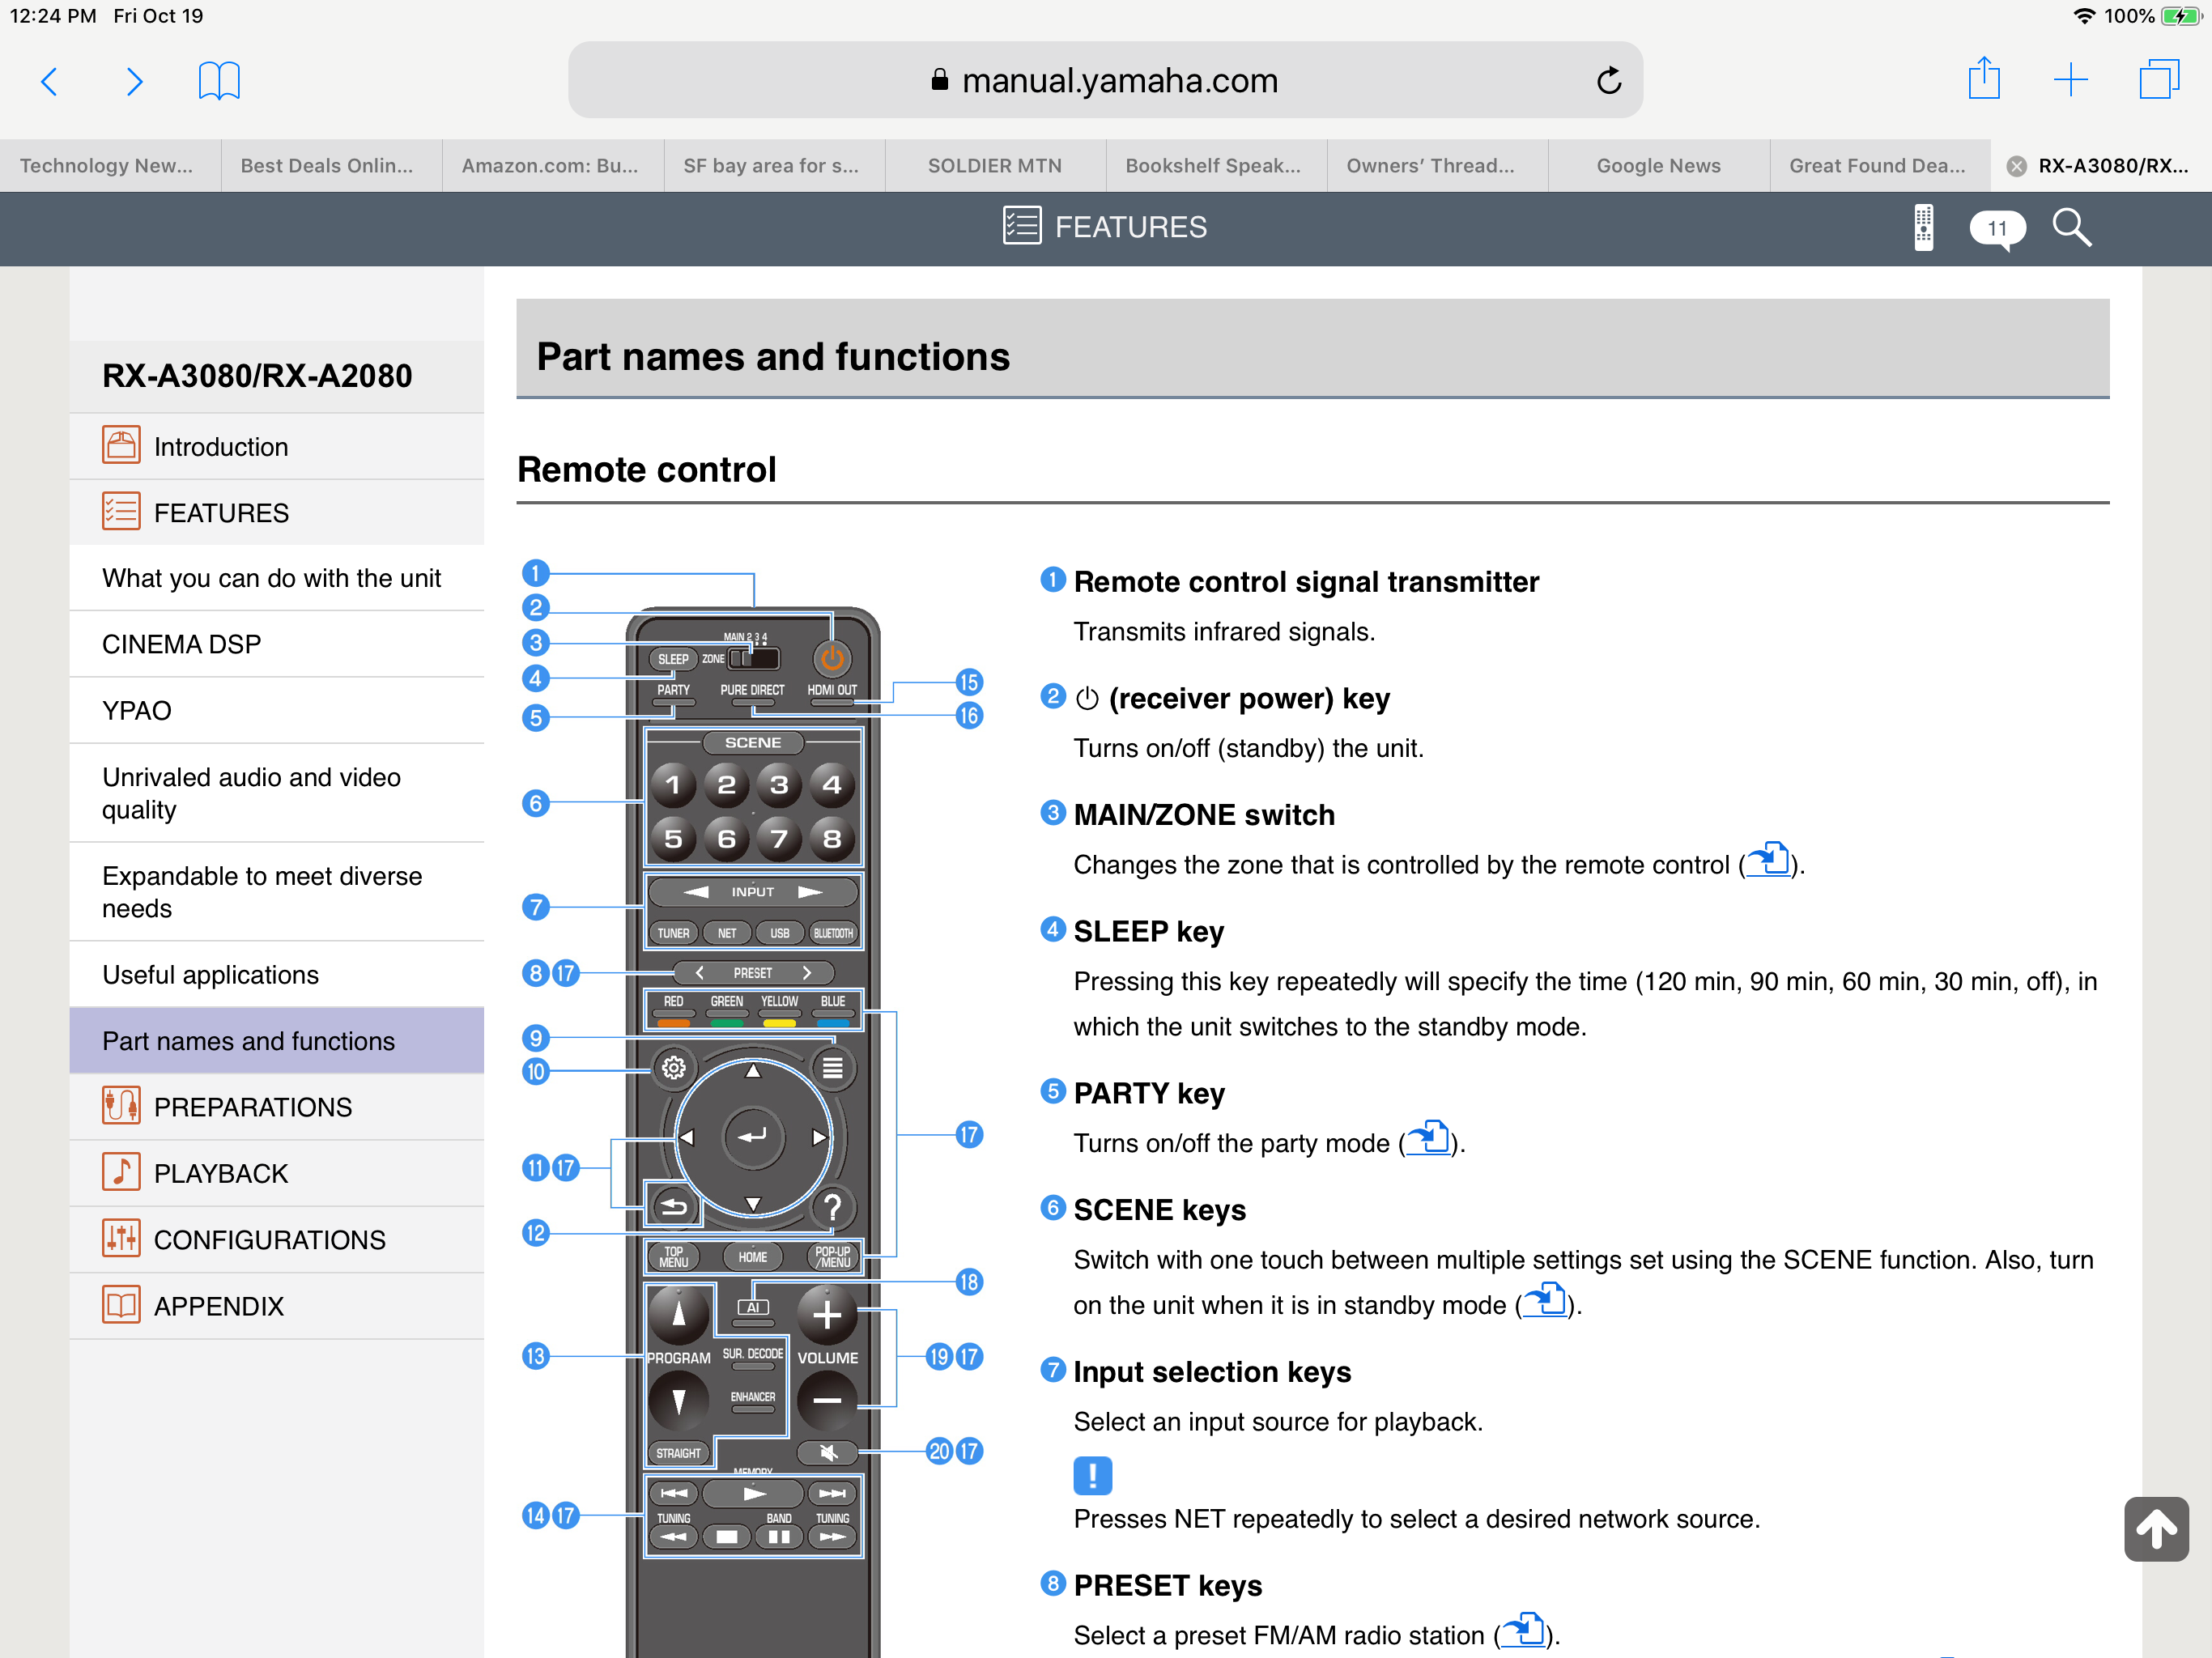Reload the page with the refresh icon
This screenshot has width=2212, height=1658.
(1608, 80)
